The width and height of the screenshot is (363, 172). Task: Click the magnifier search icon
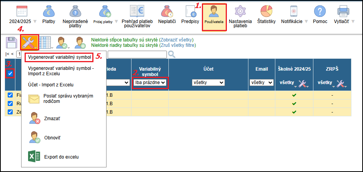[x=172, y=55]
